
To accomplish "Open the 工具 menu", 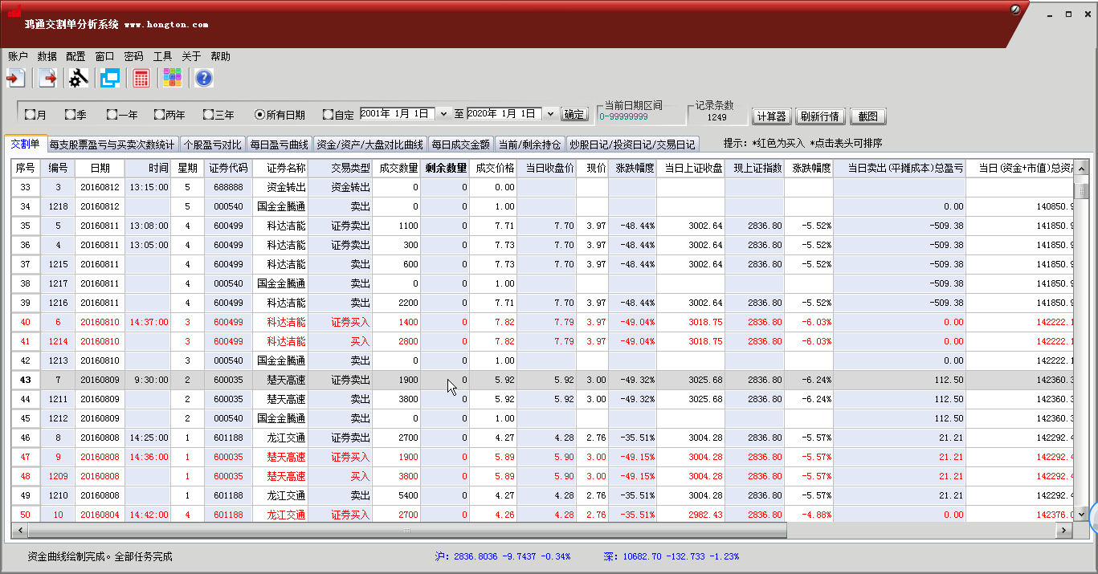I will coord(162,56).
